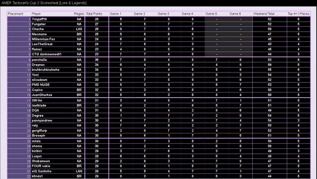Select player name "CTG dankmemes01"
317x179 pixels.
pyautogui.click(x=47, y=54)
